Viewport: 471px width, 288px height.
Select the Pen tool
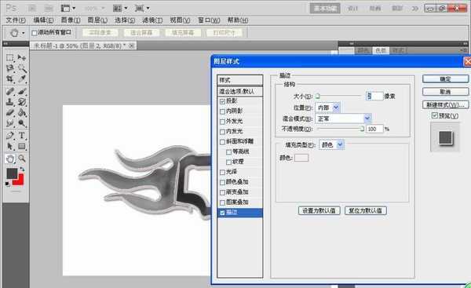[10, 136]
